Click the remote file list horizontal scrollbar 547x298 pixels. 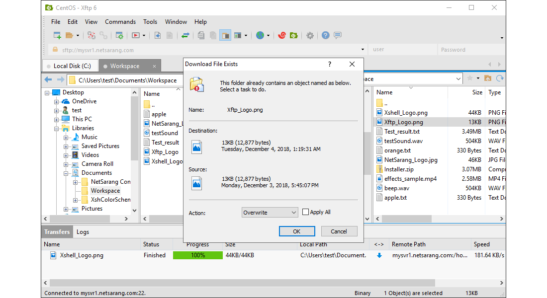click(x=407, y=219)
